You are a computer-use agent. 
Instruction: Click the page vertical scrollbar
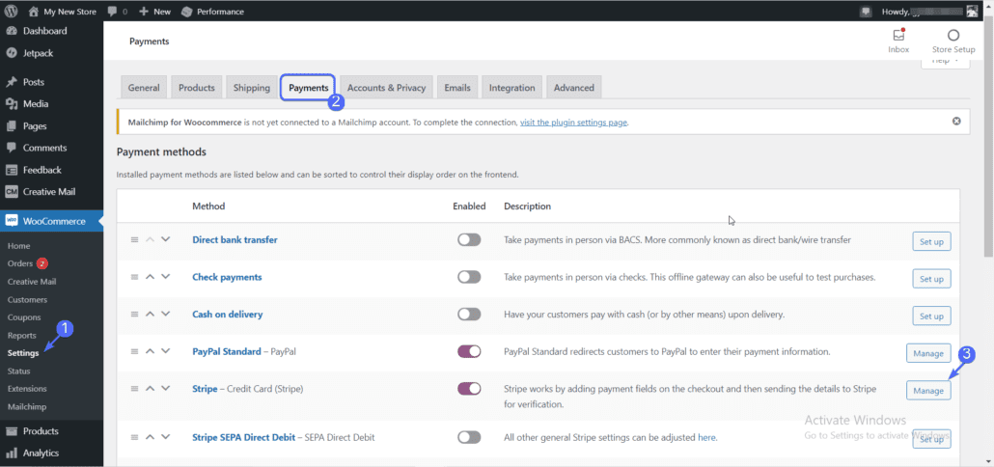(988, 139)
